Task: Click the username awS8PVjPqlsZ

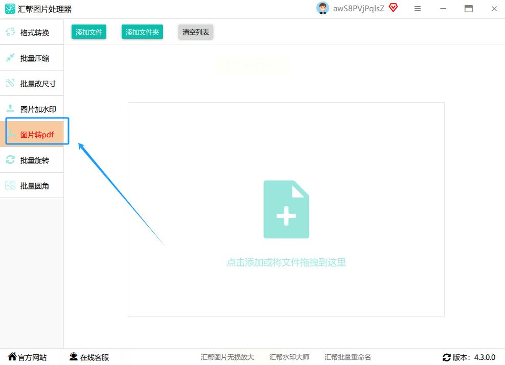Action: click(359, 9)
